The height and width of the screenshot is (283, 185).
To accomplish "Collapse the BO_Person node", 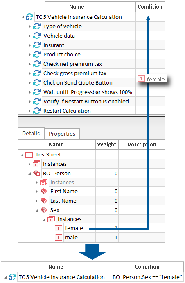I will coord(29,174).
